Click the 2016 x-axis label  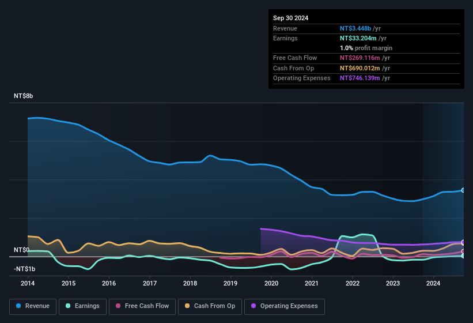[x=109, y=283]
